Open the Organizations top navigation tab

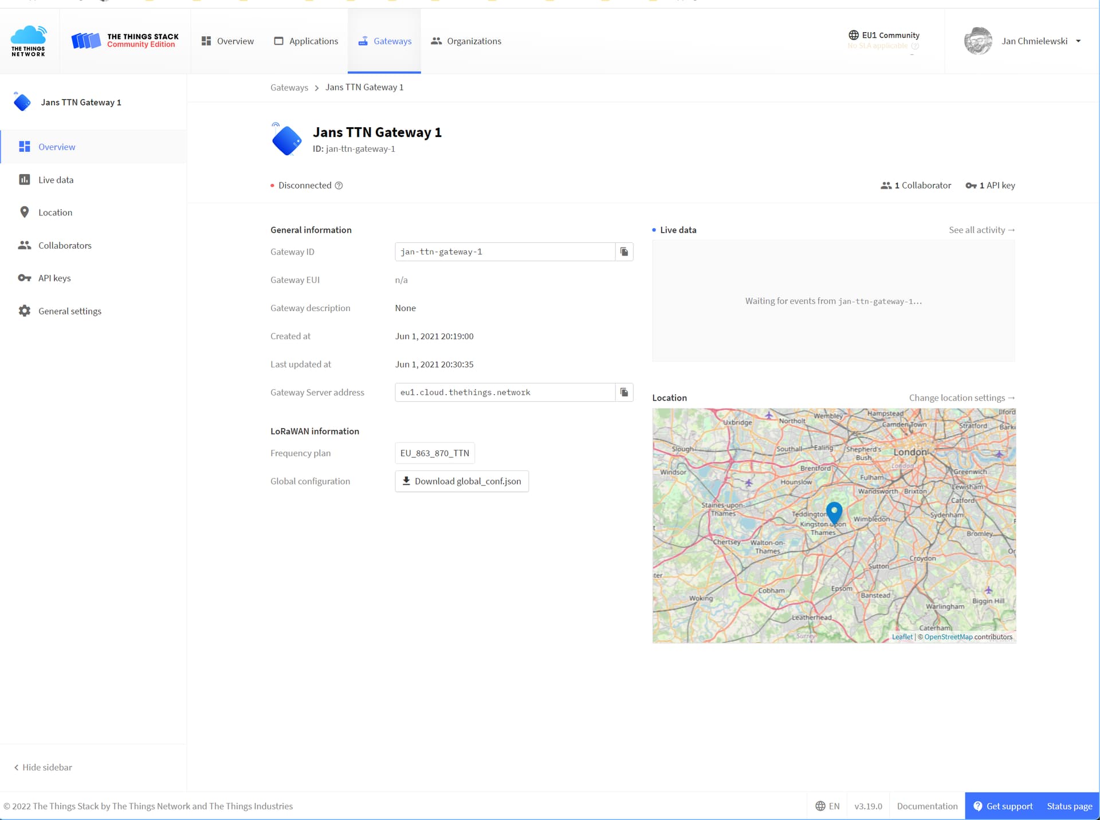point(466,41)
